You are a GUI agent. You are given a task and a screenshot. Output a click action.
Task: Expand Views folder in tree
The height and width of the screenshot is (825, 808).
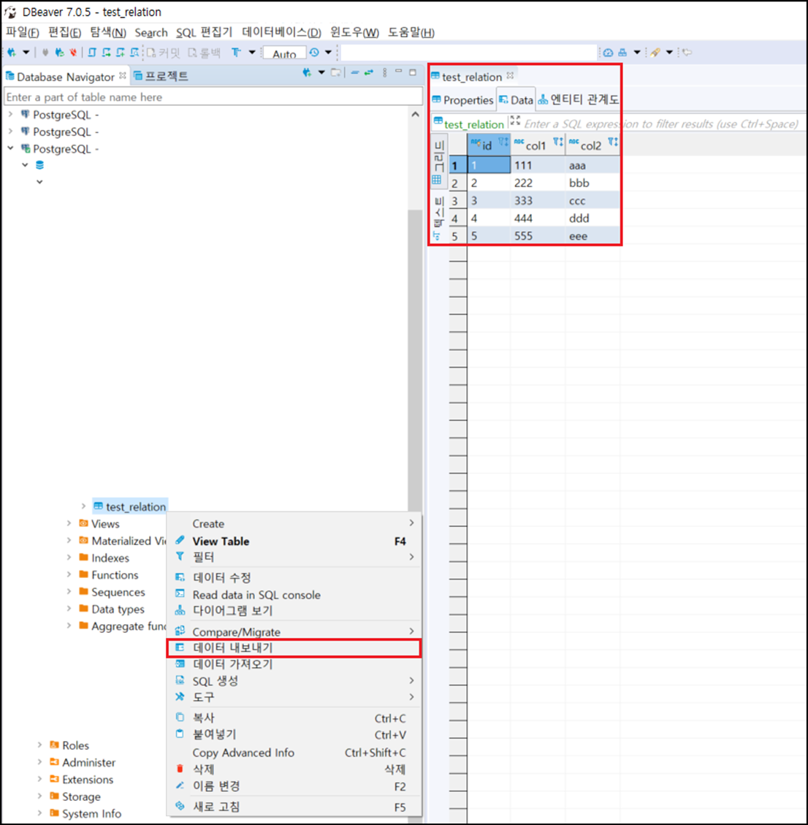point(69,523)
